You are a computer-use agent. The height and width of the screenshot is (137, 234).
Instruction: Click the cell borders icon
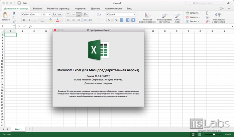(42, 20)
